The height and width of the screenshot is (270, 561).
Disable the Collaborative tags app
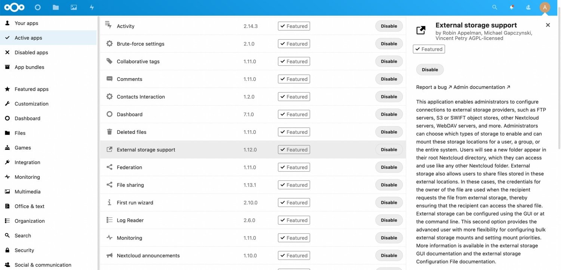click(389, 61)
